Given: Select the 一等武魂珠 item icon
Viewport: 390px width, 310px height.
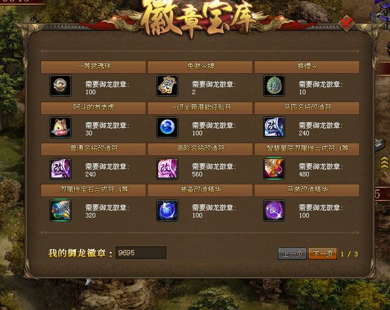Looking at the screenshot, I should tap(61, 86).
